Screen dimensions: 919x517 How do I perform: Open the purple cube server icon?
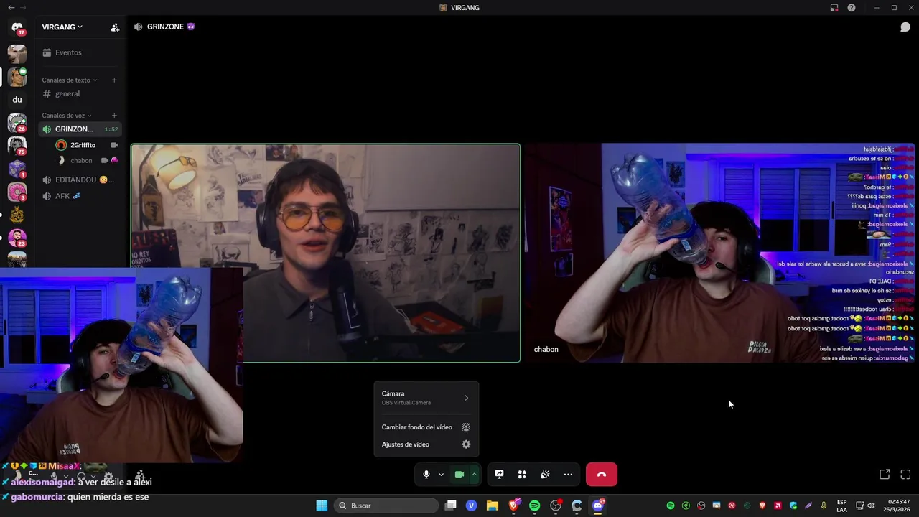click(17, 169)
